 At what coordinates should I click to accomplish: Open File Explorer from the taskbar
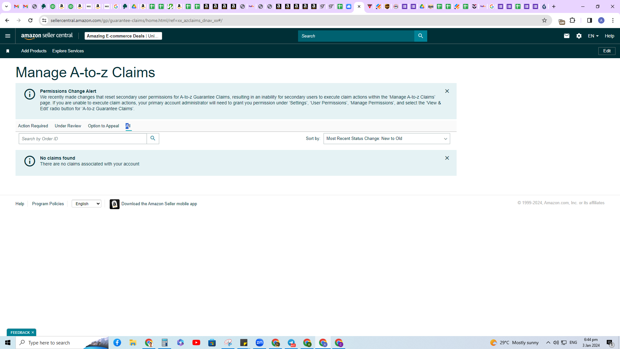coord(133,343)
